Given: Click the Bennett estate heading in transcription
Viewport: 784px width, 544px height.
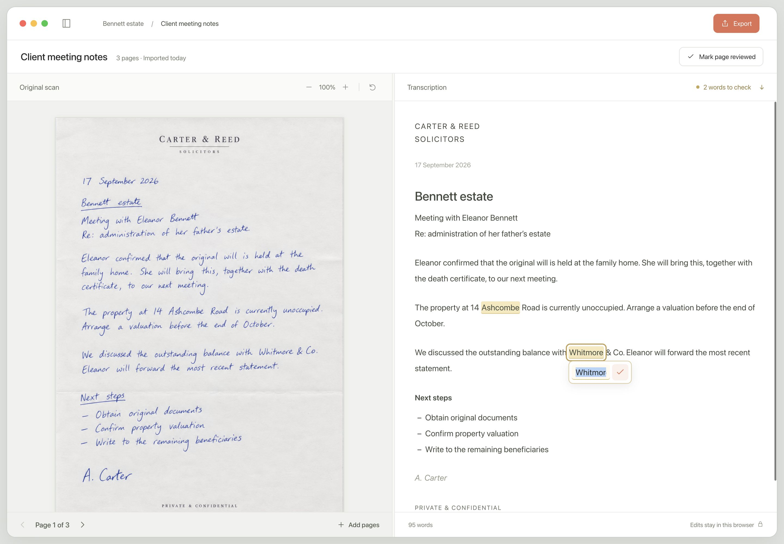Looking at the screenshot, I should 454,196.
